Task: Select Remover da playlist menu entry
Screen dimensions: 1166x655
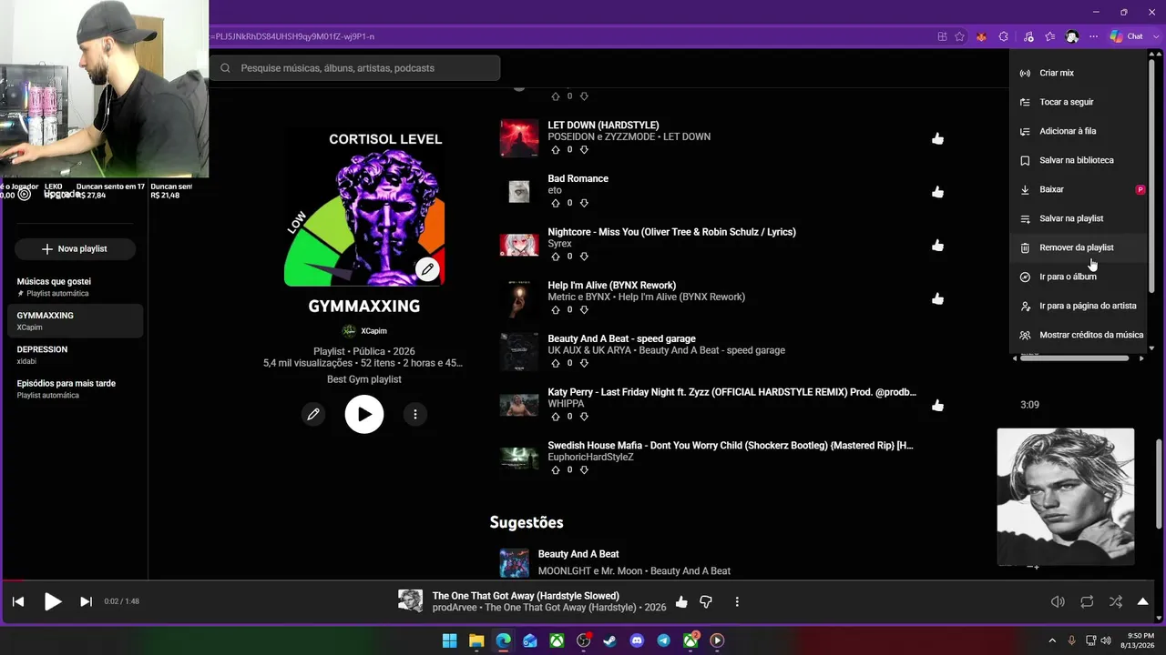Action: click(1077, 247)
